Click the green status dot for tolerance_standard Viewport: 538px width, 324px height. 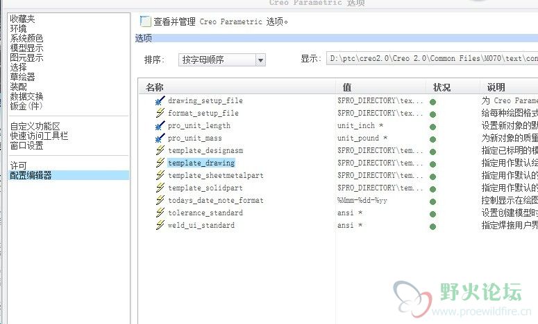tap(432, 214)
